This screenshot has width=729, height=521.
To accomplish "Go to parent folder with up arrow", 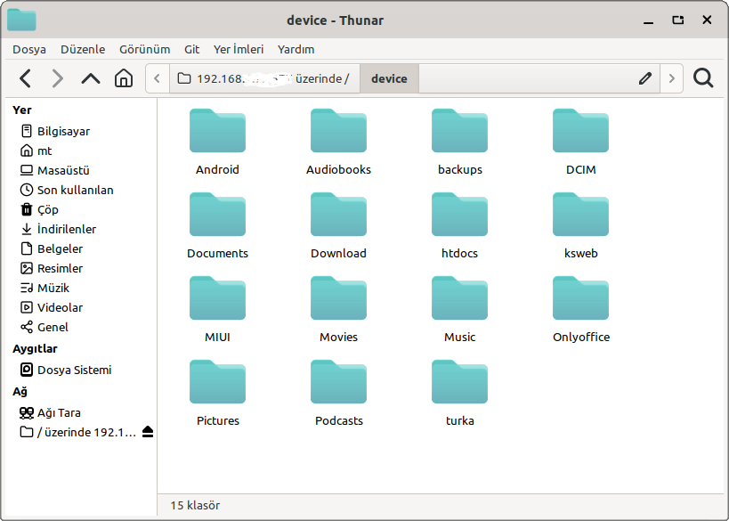I will point(91,78).
